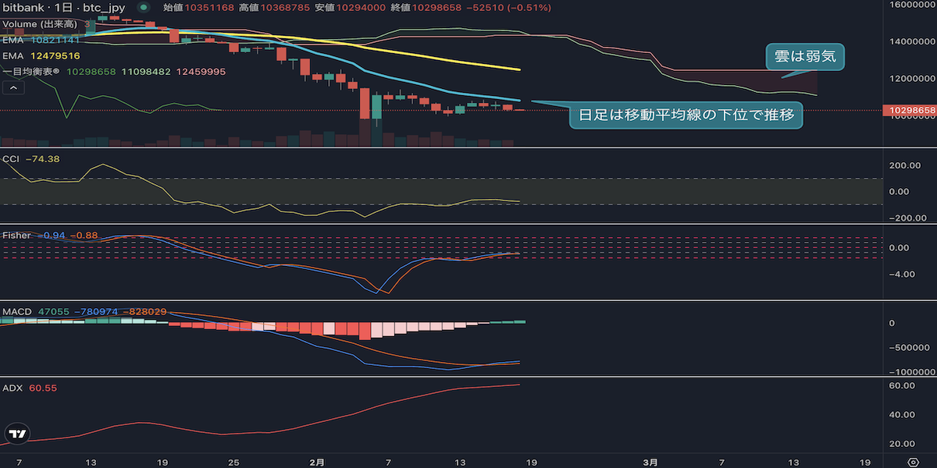Select the ADX indicator title

pyautogui.click(x=12, y=388)
